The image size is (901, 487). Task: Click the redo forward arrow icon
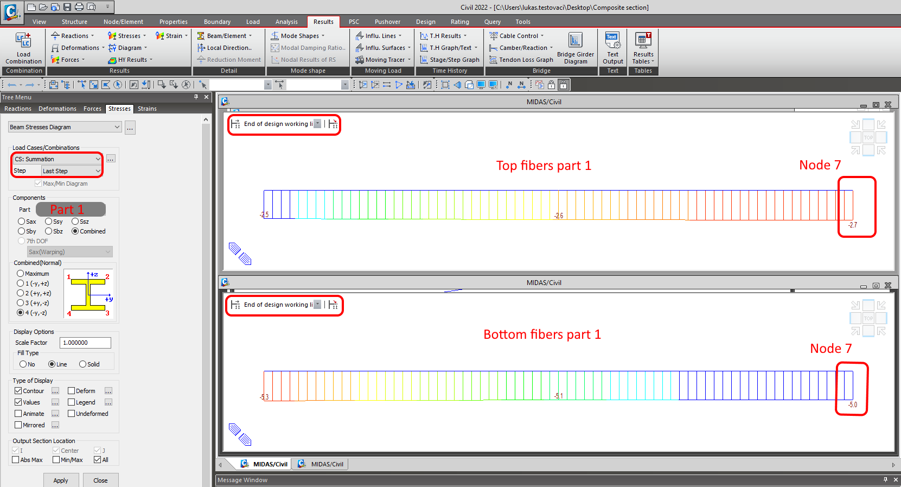click(30, 85)
